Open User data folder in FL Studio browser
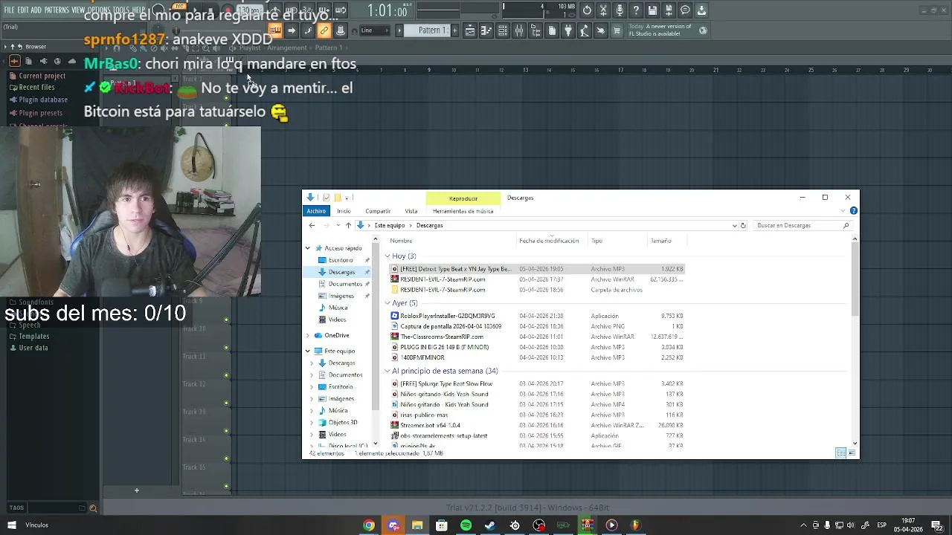The image size is (952, 535). pos(28,348)
